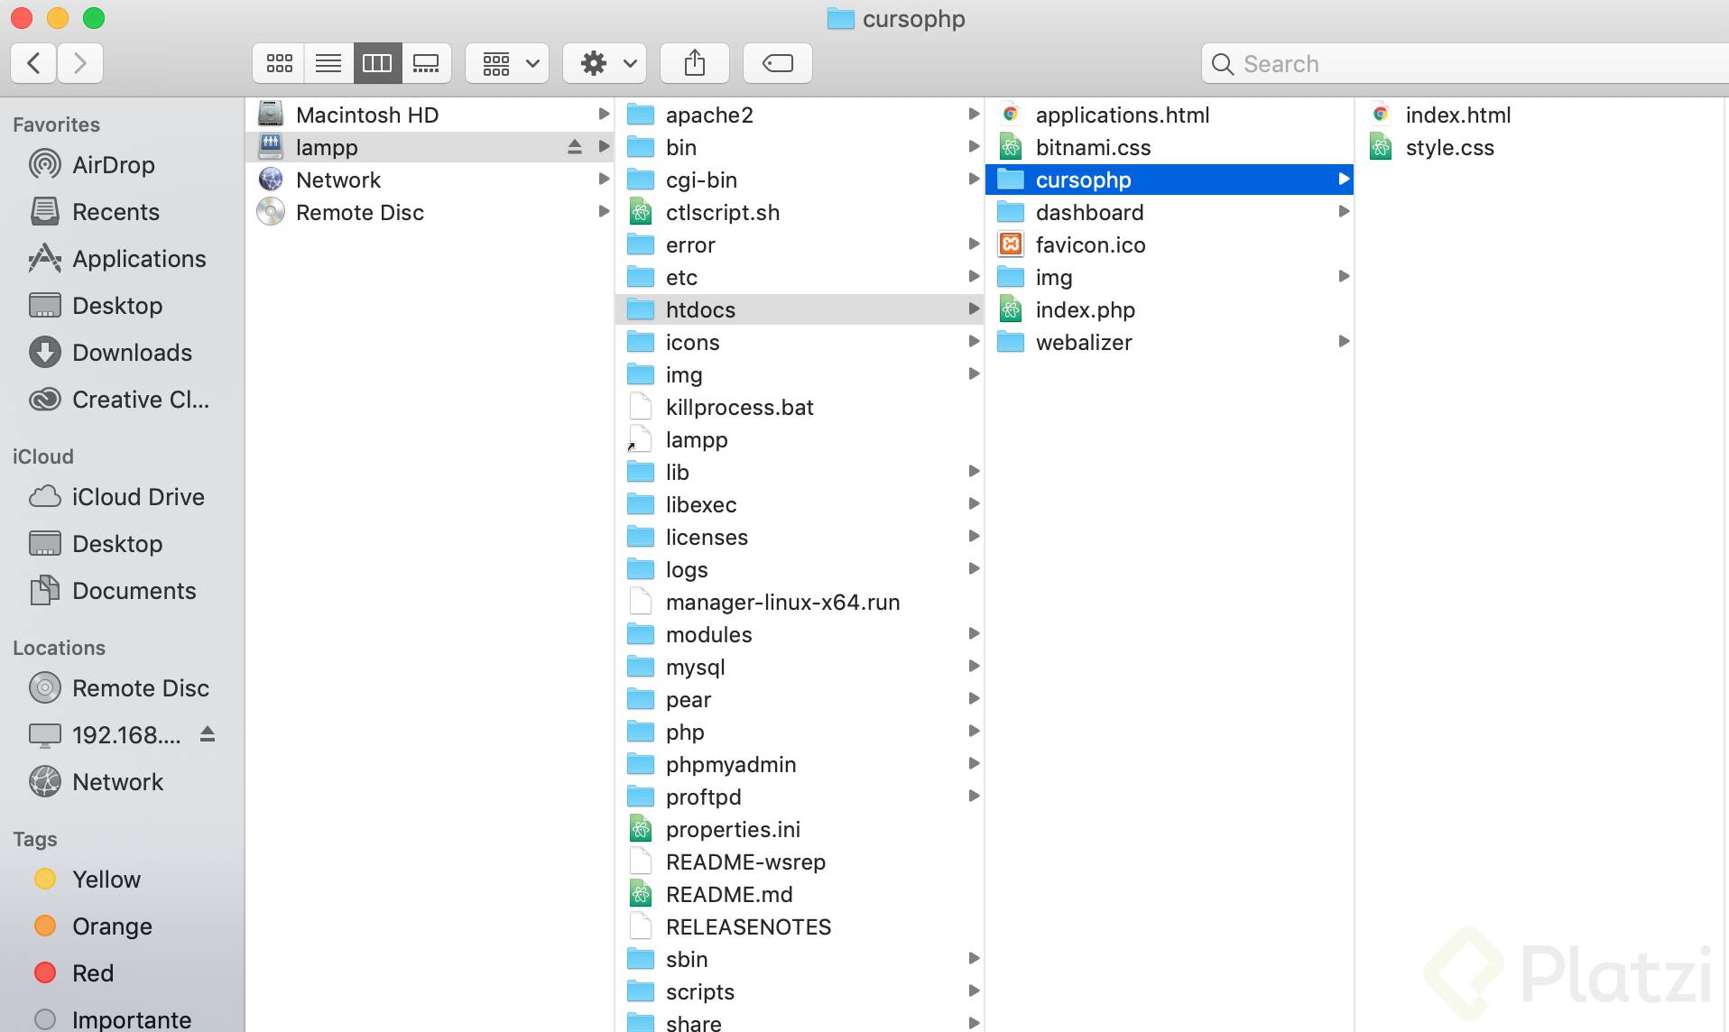Select the favicon.ico XAMPP icon
Image resolution: width=1729 pixels, height=1032 pixels.
point(1011,244)
